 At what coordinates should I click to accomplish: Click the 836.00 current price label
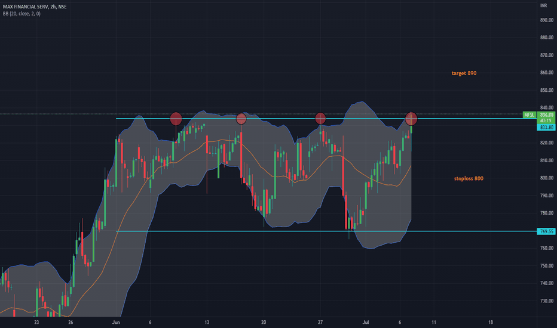coord(547,115)
